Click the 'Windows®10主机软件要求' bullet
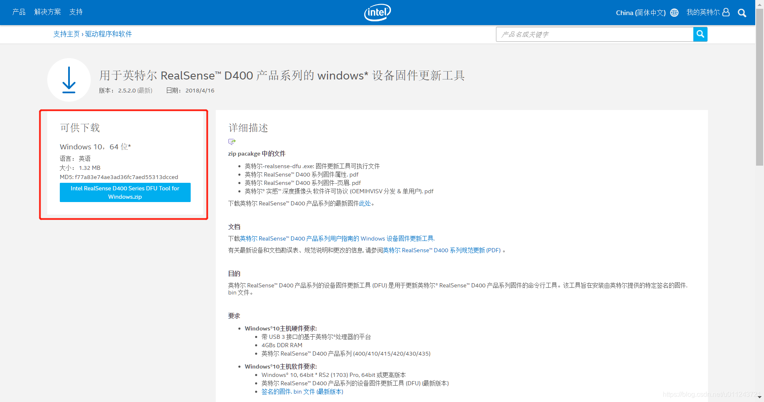Screen dimensions: 764x402 (x=281, y=366)
